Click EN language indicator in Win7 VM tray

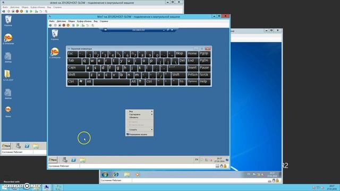click(197, 160)
